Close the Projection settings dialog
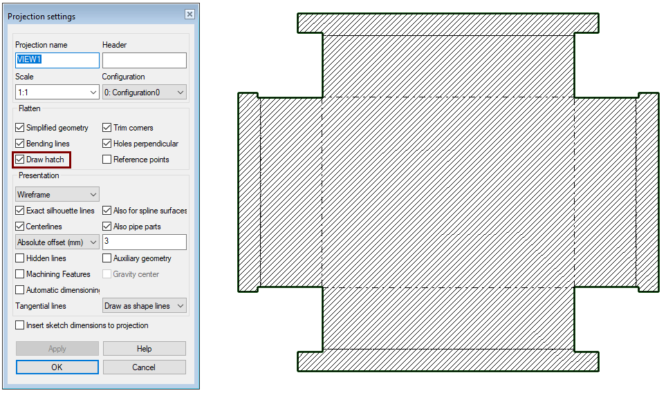This screenshot has height=393, width=666. (x=190, y=15)
